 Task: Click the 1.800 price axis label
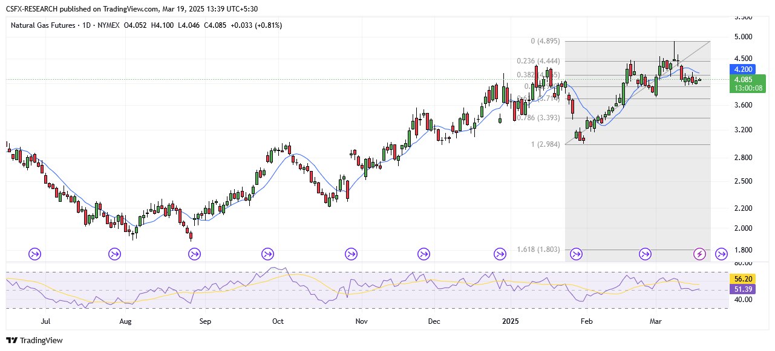click(x=742, y=250)
